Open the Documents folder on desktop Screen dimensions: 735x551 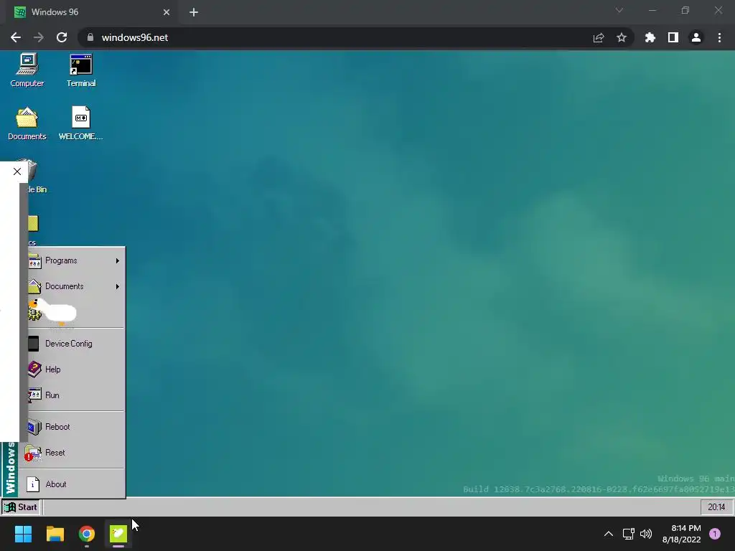(x=27, y=123)
